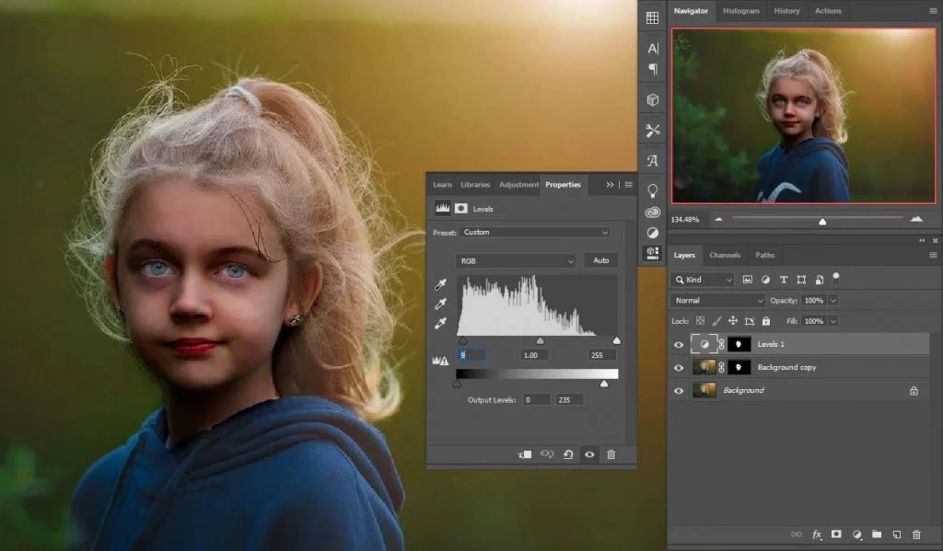Screen dimensions: 943x551
Task: Zoom in with large mountain button
Action: coord(916,219)
